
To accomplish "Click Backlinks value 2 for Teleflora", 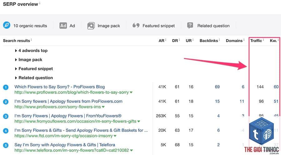I will (219, 145).
